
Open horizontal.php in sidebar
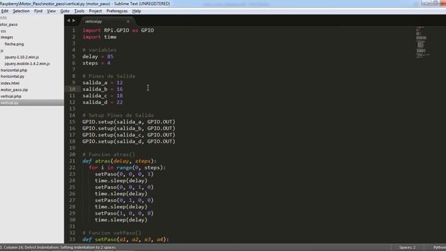click(x=14, y=70)
